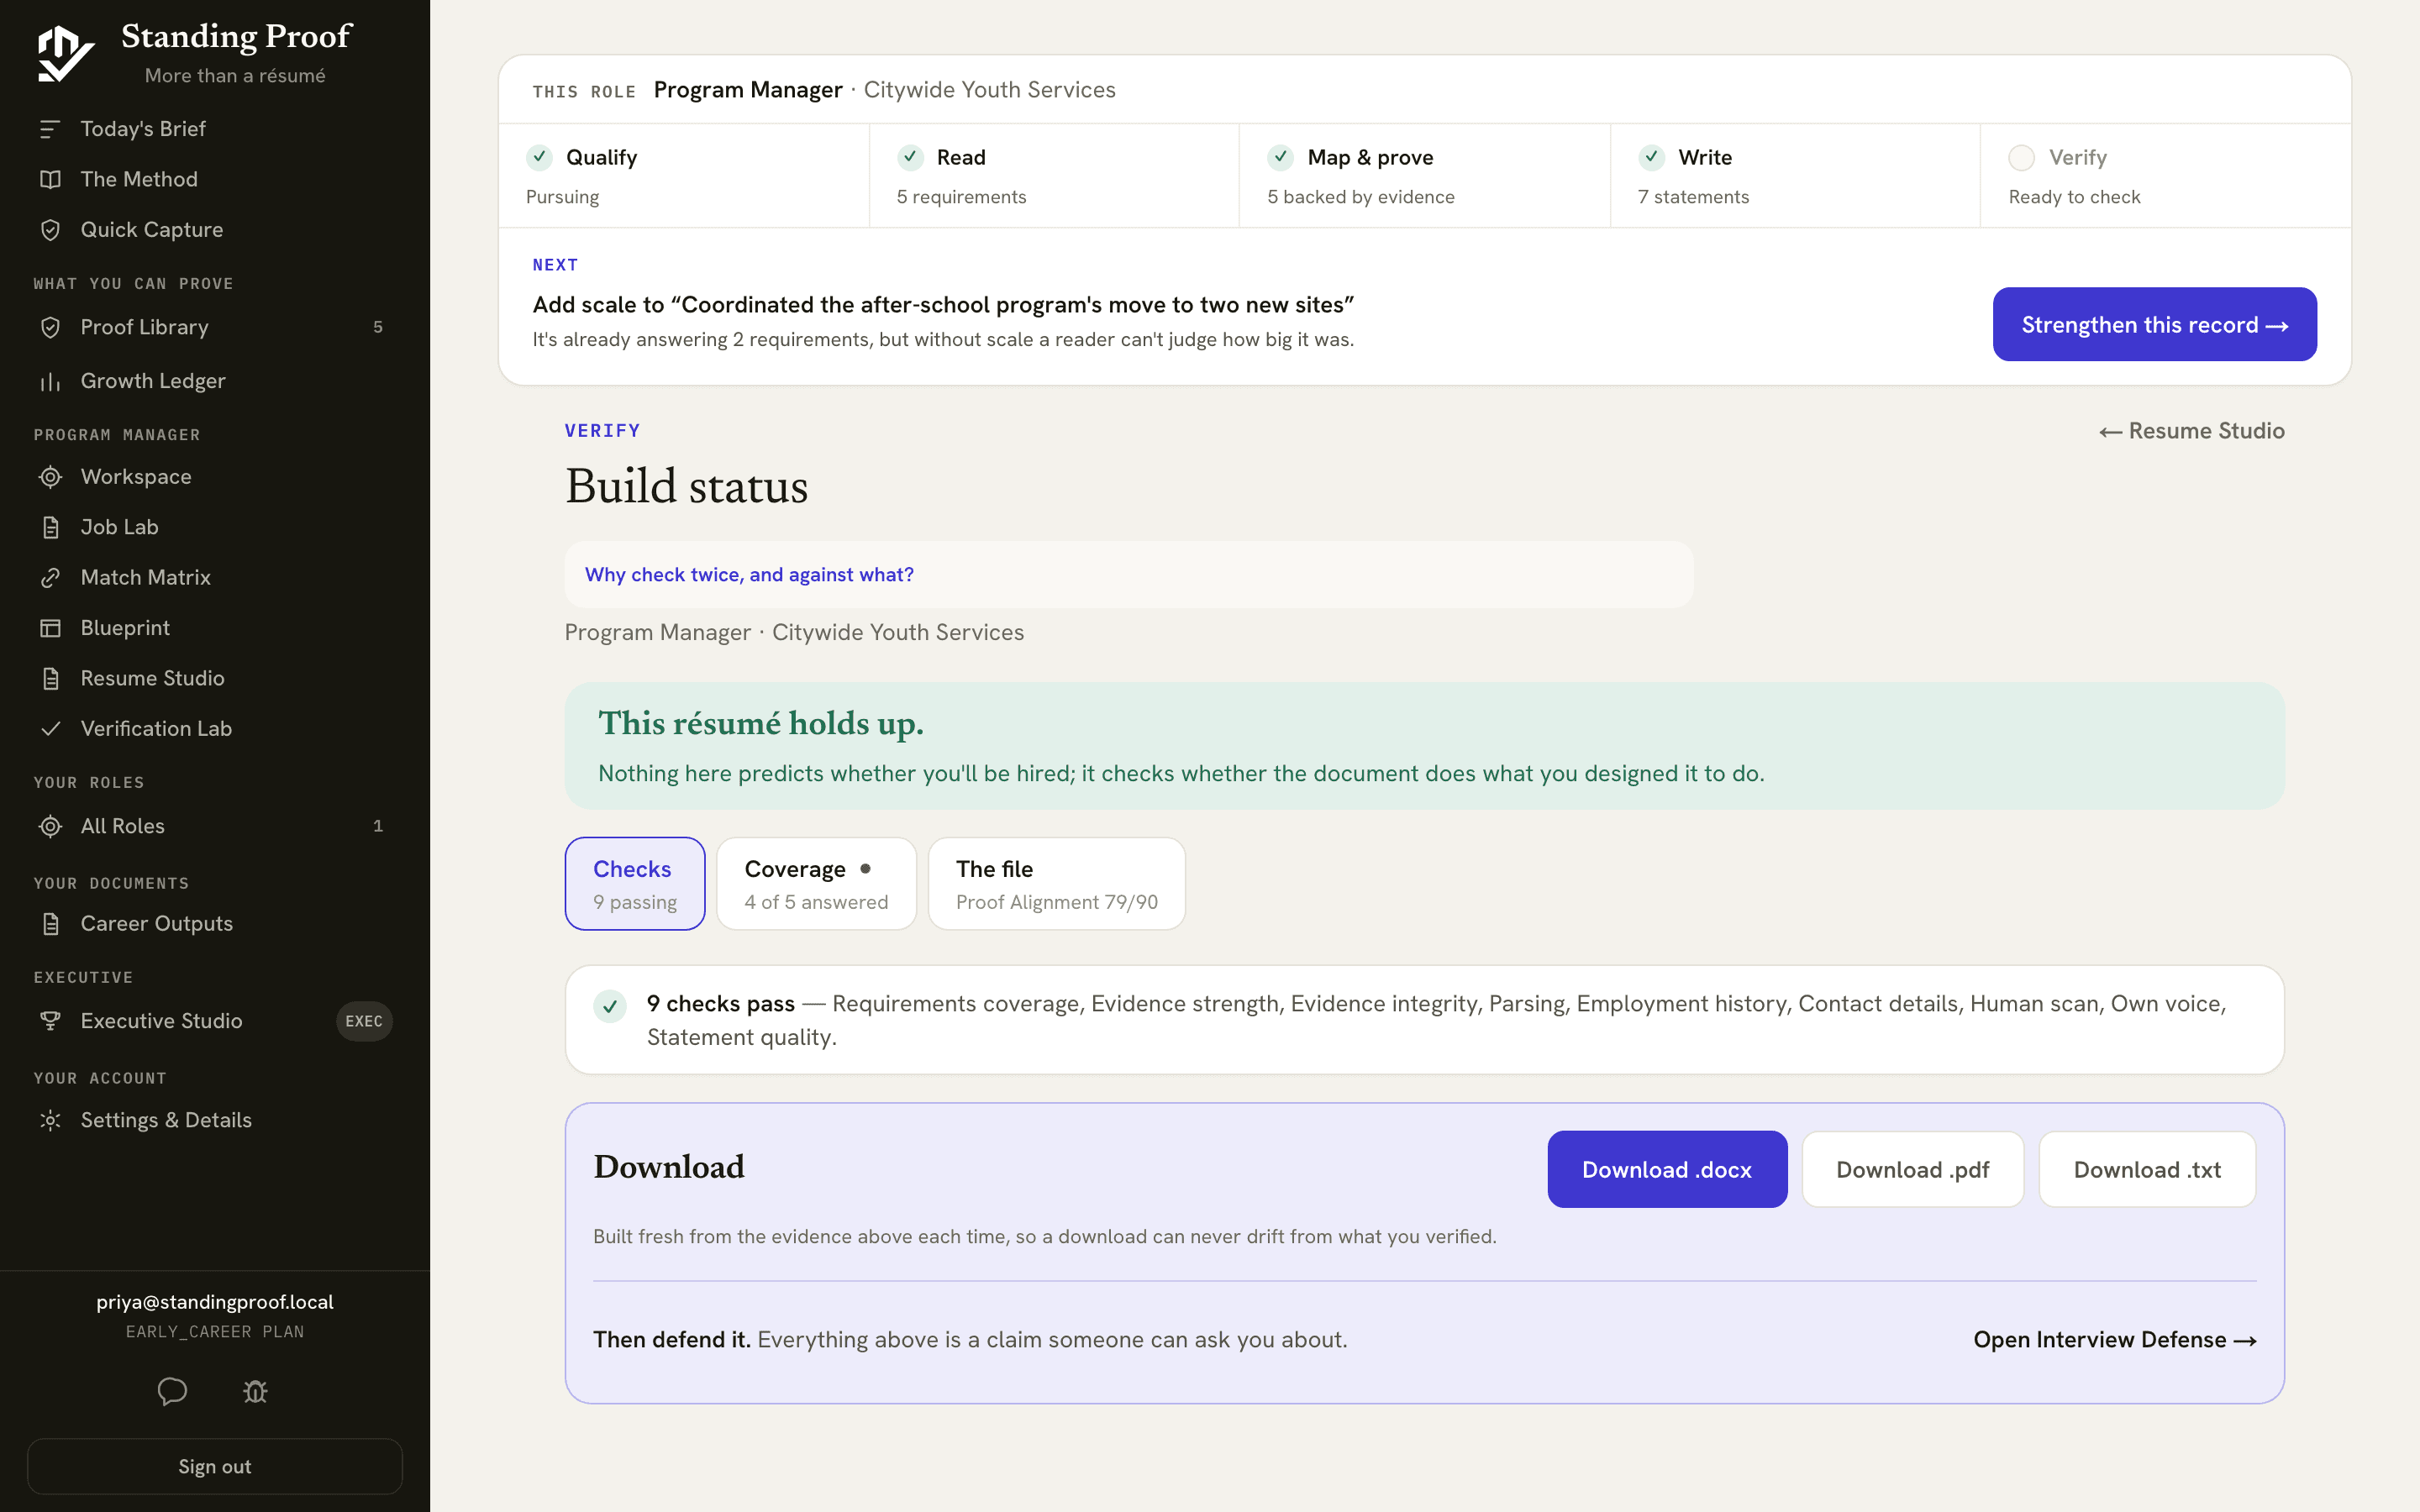The image size is (2420, 1512).
Task: Switch to the Checks tab
Action: click(x=635, y=884)
